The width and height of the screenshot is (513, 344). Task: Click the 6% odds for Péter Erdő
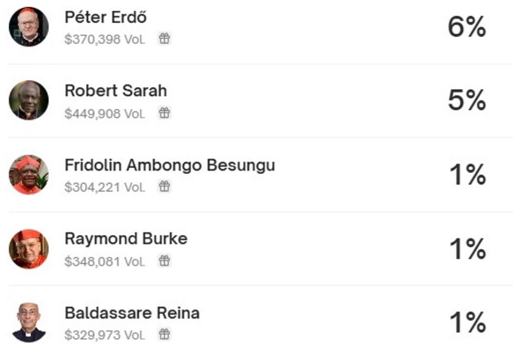[466, 27]
